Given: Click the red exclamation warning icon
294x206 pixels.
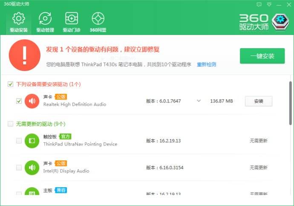Looking at the screenshot, I should [25, 55].
